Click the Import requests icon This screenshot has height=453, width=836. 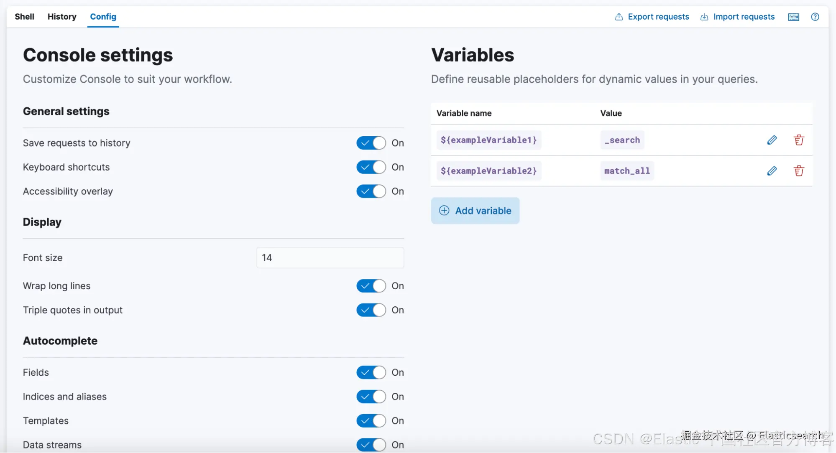click(704, 17)
